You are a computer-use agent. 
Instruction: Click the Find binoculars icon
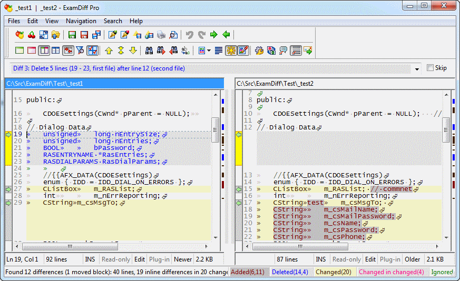[x=149, y=51]
